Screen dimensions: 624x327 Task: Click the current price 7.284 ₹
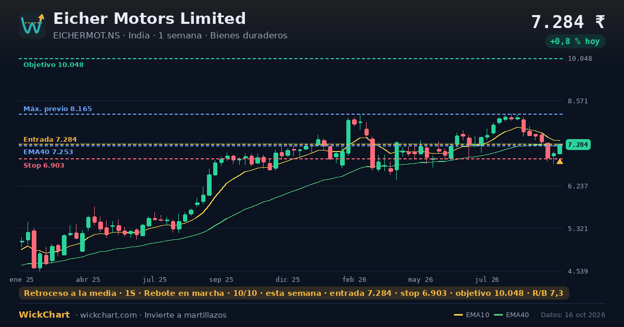pos(568,22)
